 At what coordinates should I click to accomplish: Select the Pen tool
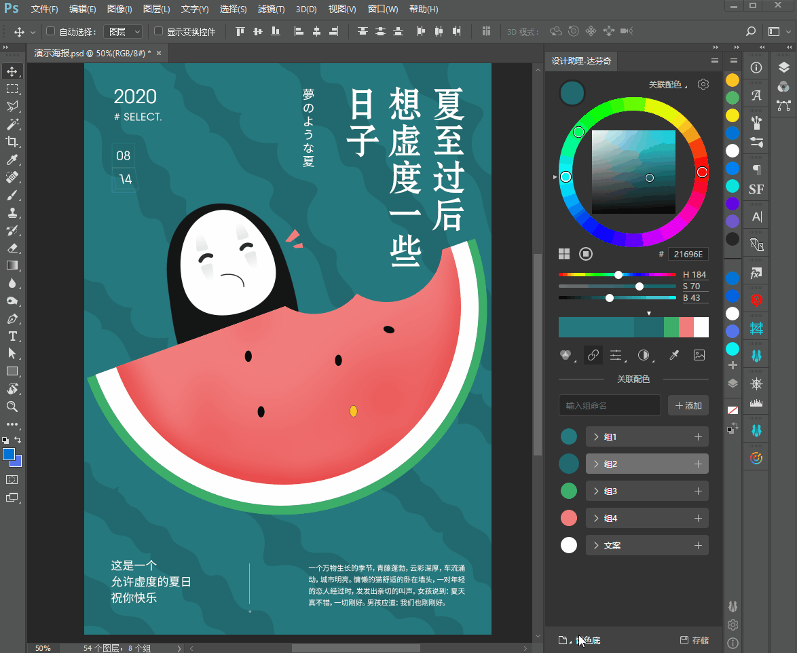[12, 318]
